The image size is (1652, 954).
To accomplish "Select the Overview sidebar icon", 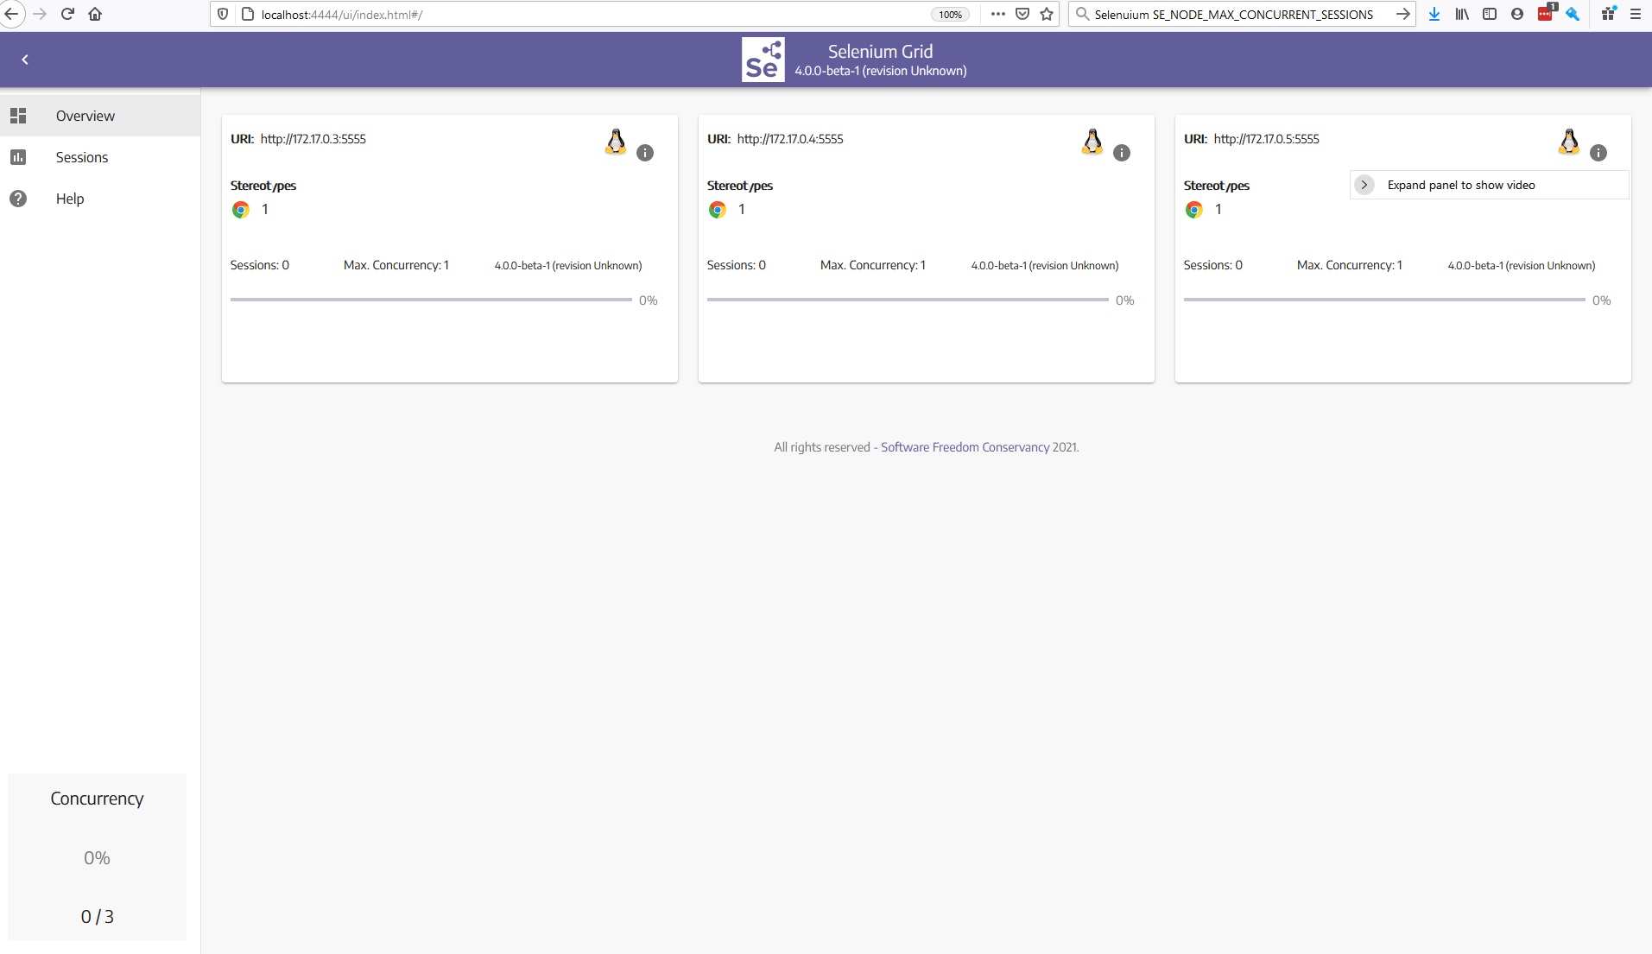I will [17, 115].
